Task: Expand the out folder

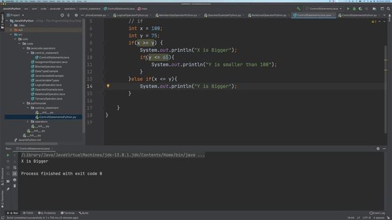Action: pyautogui.click(x=11, y=30)
